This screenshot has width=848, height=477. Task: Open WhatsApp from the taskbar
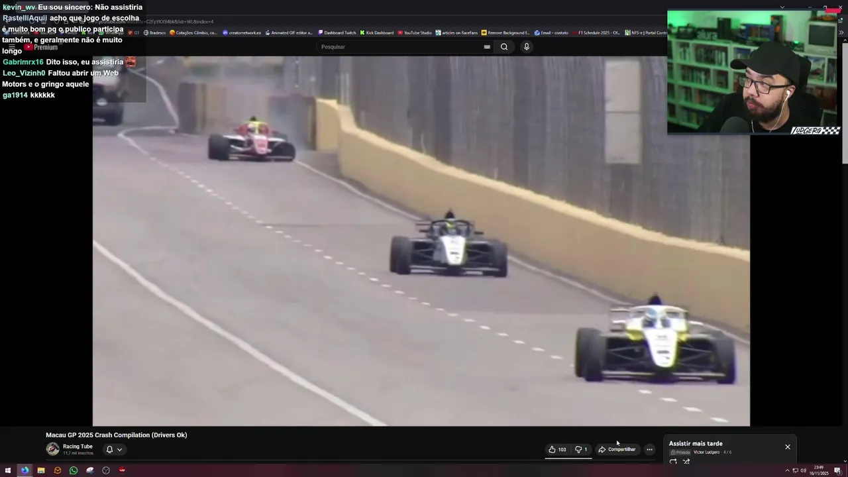click(74, 470)
